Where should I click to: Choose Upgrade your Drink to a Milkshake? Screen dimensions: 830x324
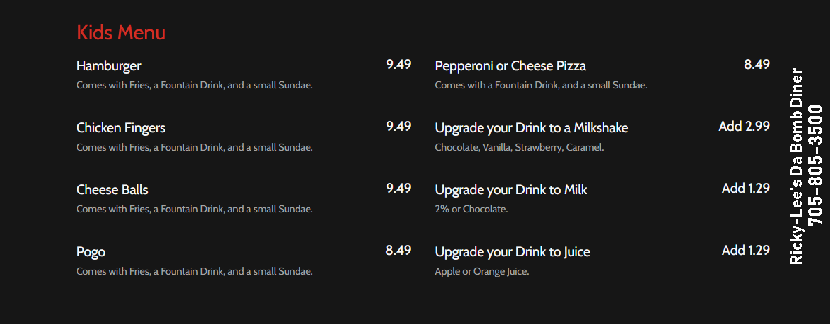click(531, 128)
